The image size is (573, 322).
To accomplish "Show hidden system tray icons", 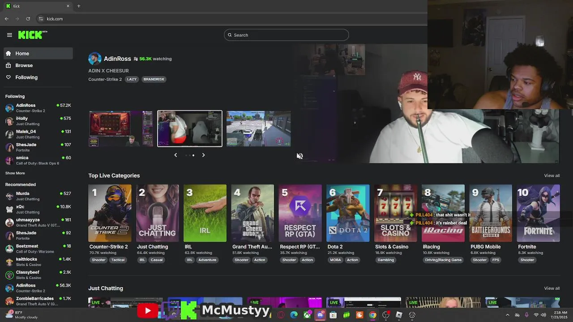I will pos(507,315).
